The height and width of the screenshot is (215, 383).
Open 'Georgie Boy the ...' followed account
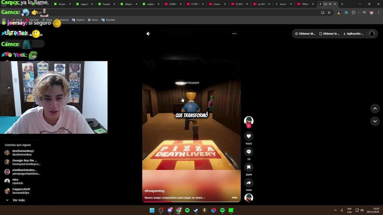[x=22, y=162]
